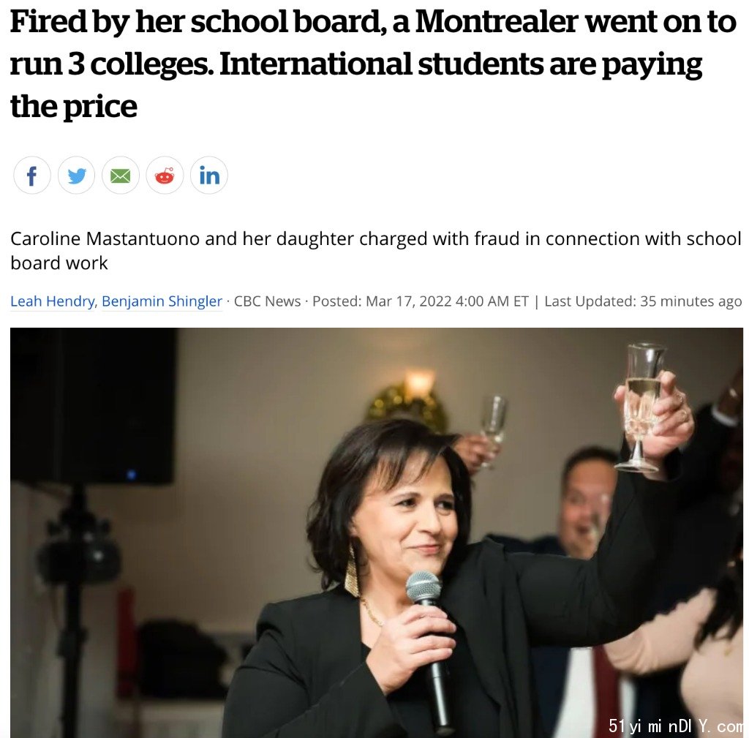Viewport: 749px width, 738px height.
Task: Open the main article photo
Action: coord(377,532)
